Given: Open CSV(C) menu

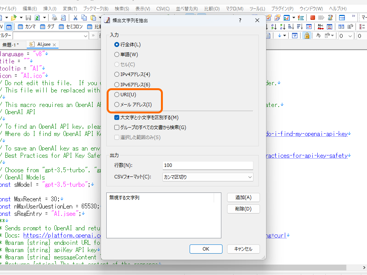Looking at the screenshot, I should [x=163, y=9].
